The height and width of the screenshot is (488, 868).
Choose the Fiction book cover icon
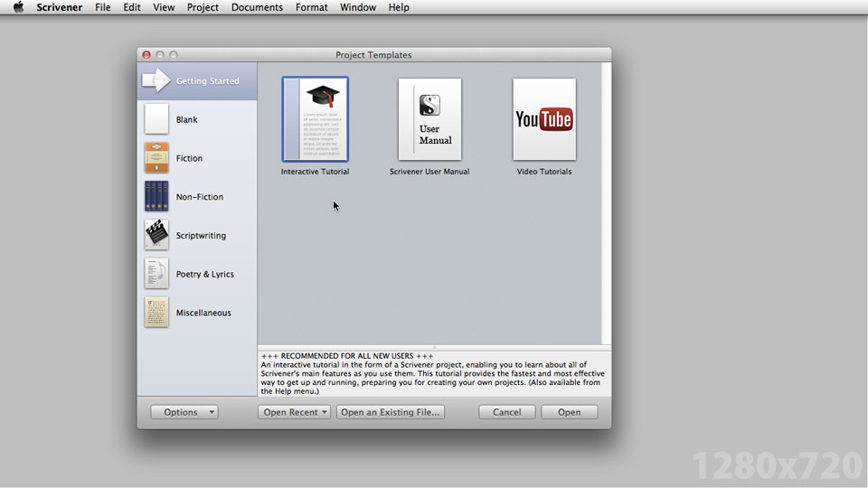[x=156, y=157]
